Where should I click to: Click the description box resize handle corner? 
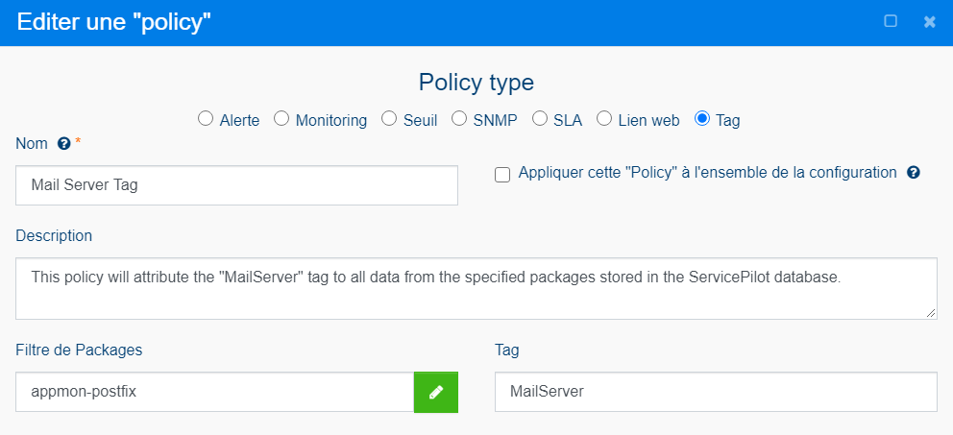point(931,313)
